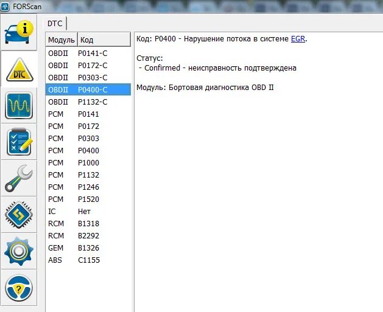Viewport: 383px width, 312px height.
Task: Open the EGR link in description
Action: click(x=298, y=39)
